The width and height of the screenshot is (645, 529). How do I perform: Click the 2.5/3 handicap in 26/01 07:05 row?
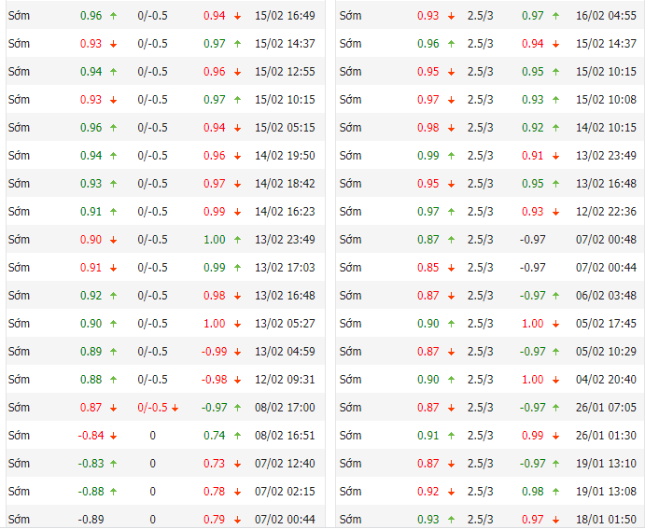[481, 408]
